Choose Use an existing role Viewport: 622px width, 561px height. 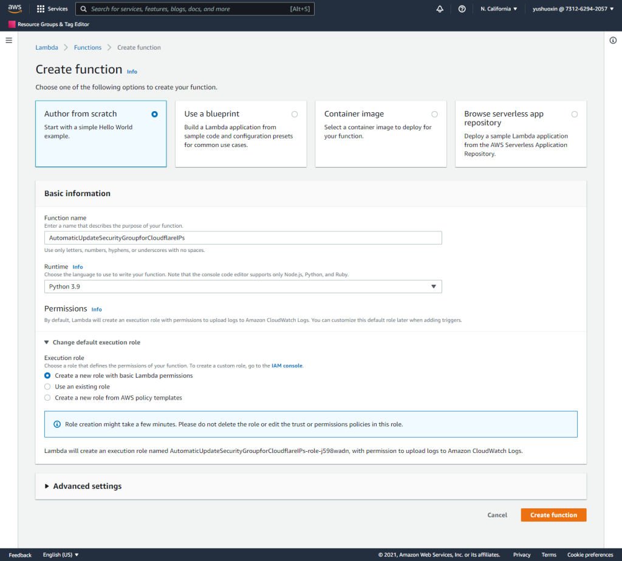pyautogui.click(x=48, y=387)
